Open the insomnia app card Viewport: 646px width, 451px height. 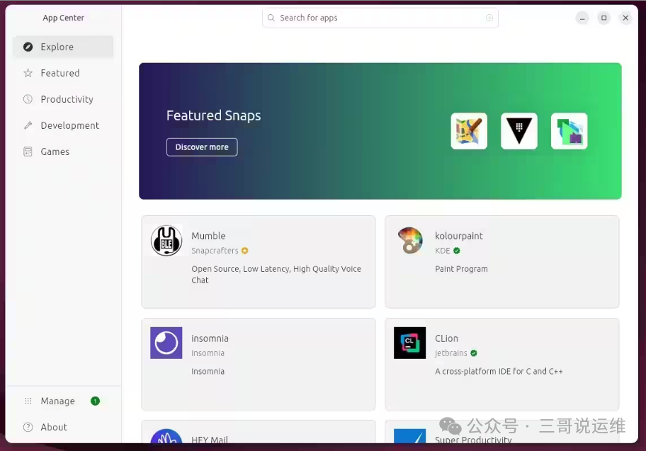[259, 365]
